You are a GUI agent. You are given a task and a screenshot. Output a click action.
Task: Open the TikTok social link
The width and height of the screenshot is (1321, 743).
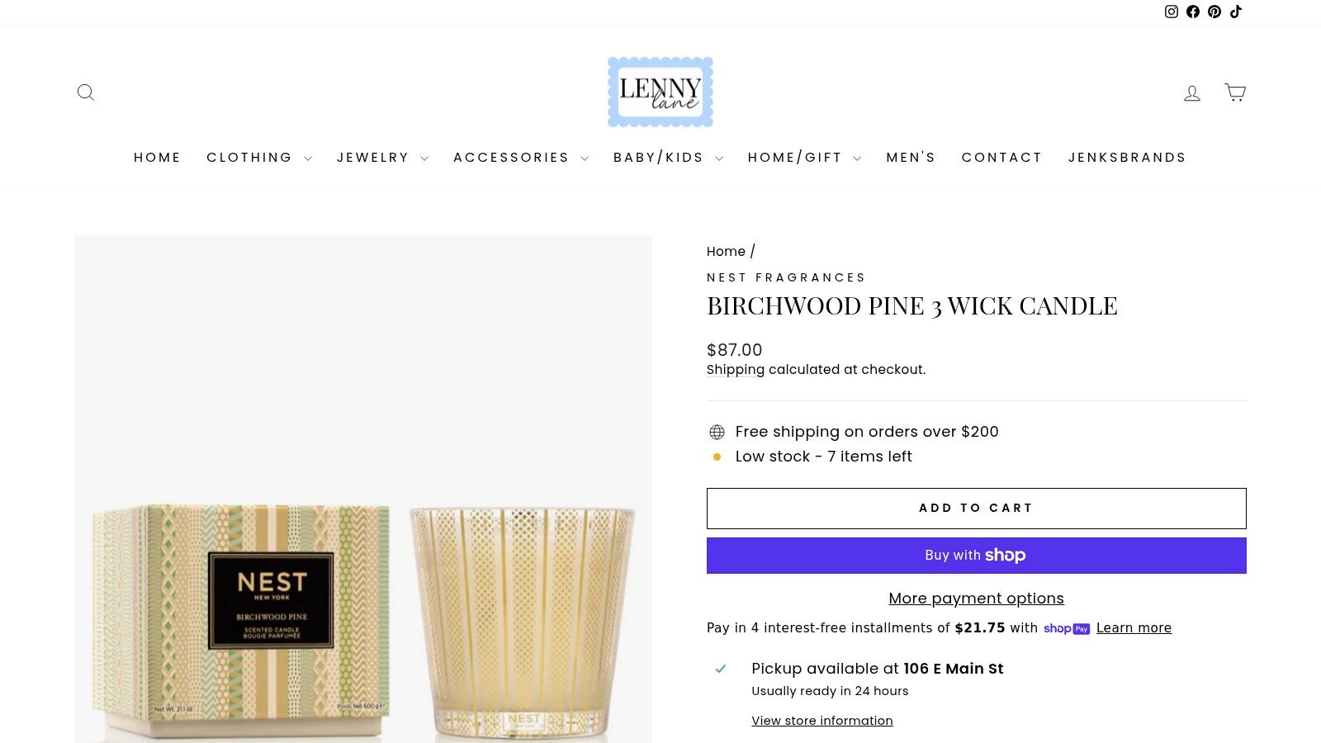[x=1236, y=12]
